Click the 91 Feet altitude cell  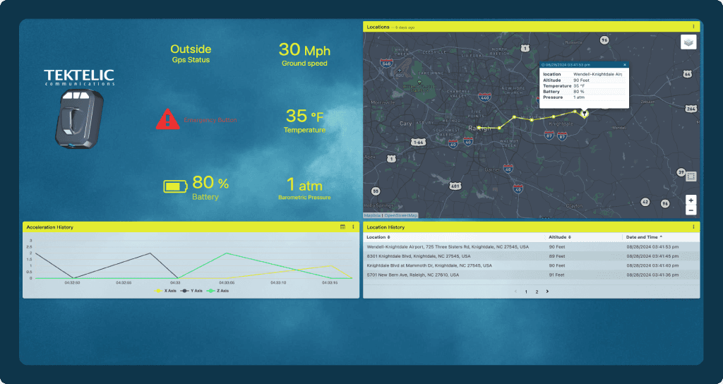click(556, 275)
